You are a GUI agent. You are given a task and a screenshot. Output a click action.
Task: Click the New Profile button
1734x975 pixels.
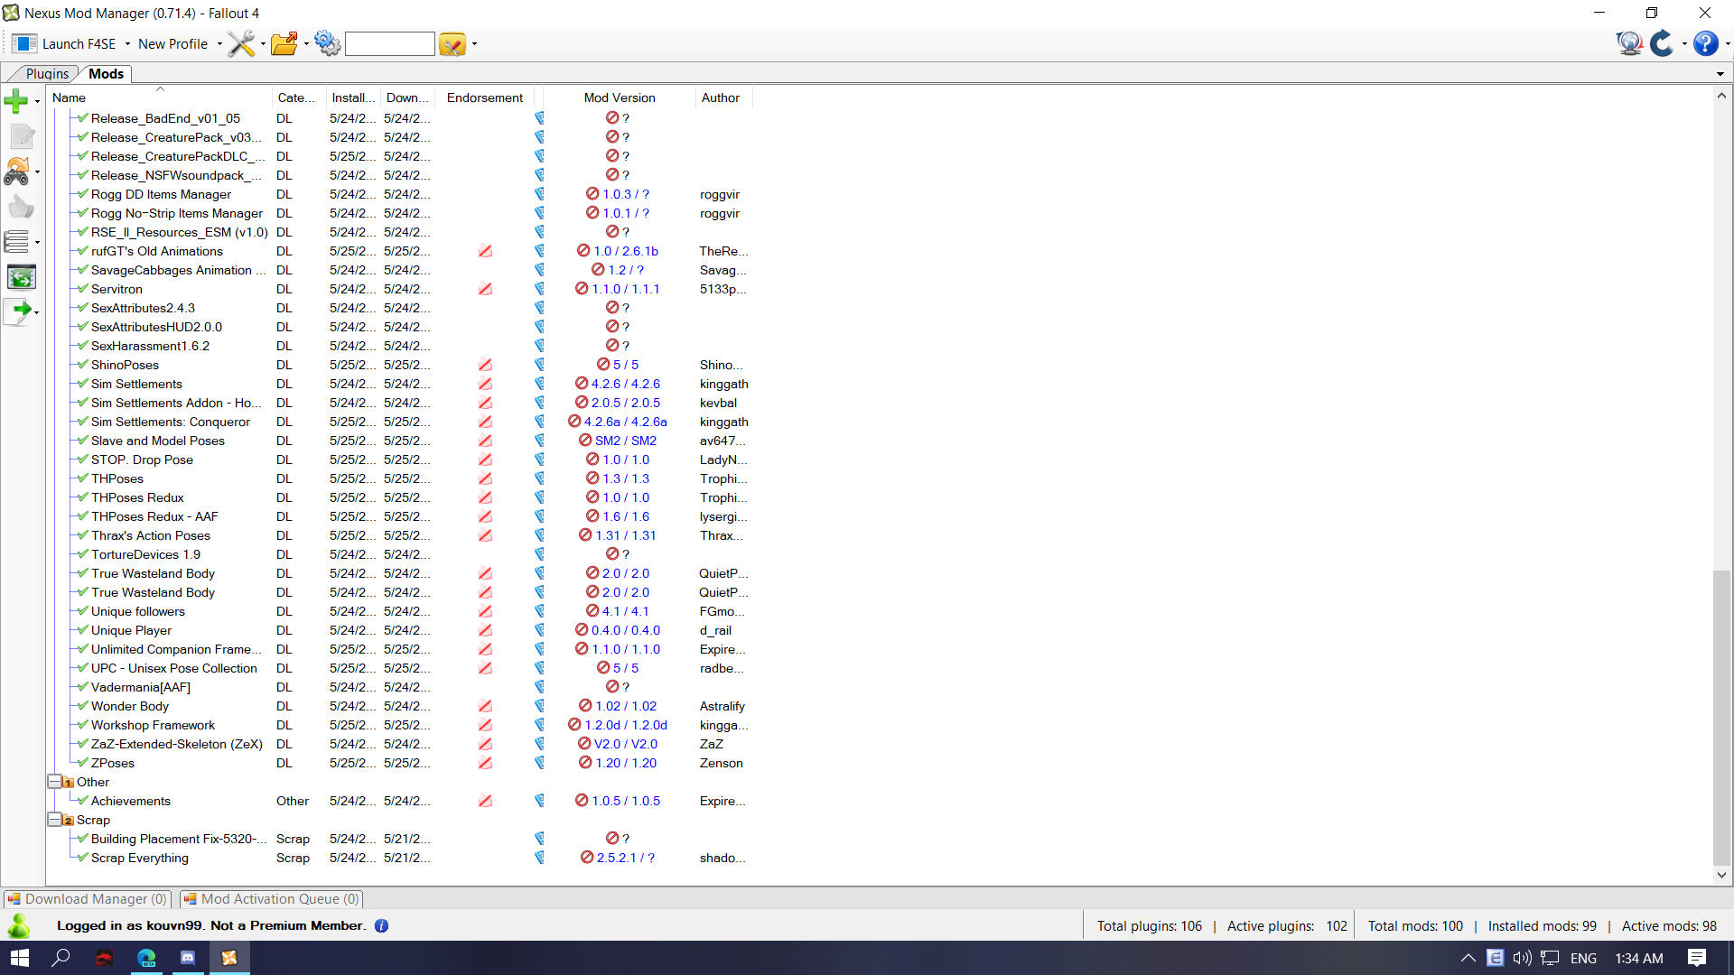click(x=172, y=43)
